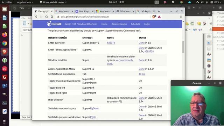The height and width of the screenshot is (126, 224).
Task: Launch Google Chrome from the dock
Action: click(x=5, y=43)
